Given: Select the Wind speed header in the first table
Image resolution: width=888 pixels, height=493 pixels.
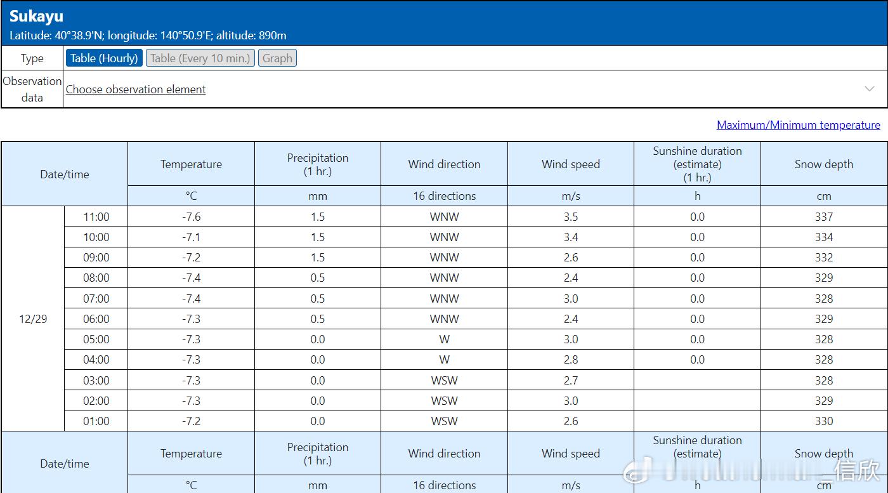Looking at the screenshot, I should [x=570, y=164].
